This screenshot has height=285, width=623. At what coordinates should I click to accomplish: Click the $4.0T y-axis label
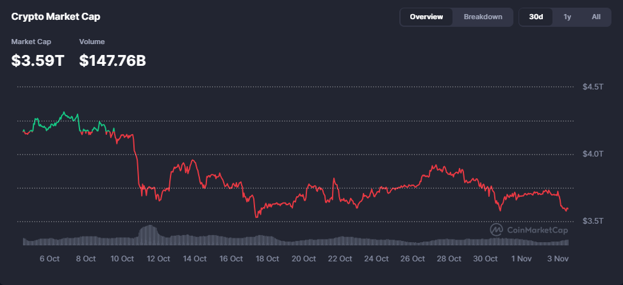[593, 153]
